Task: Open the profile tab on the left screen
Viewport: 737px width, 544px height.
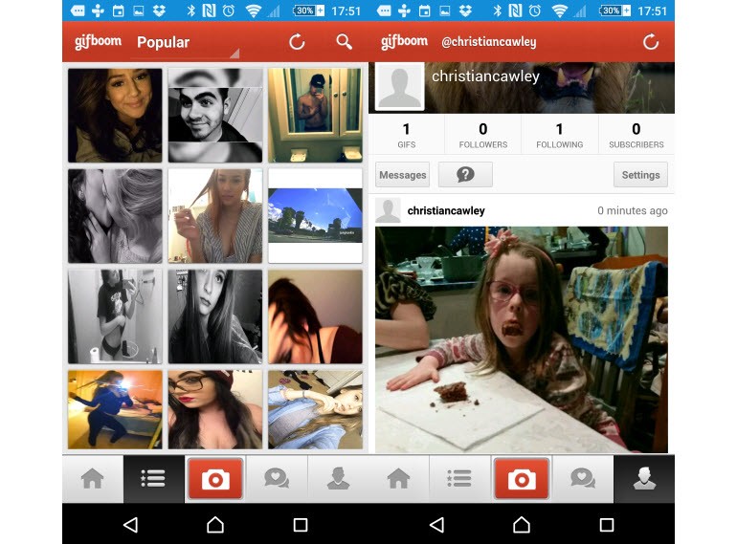Action: tap(338, 479)
